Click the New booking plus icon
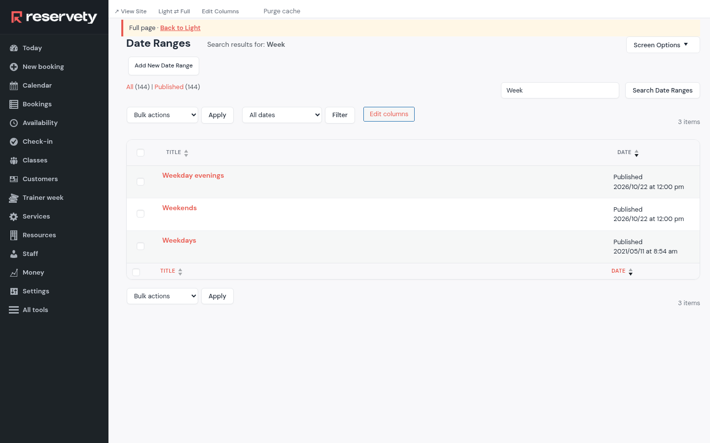710x443 pixels. [x=14, y=67]
